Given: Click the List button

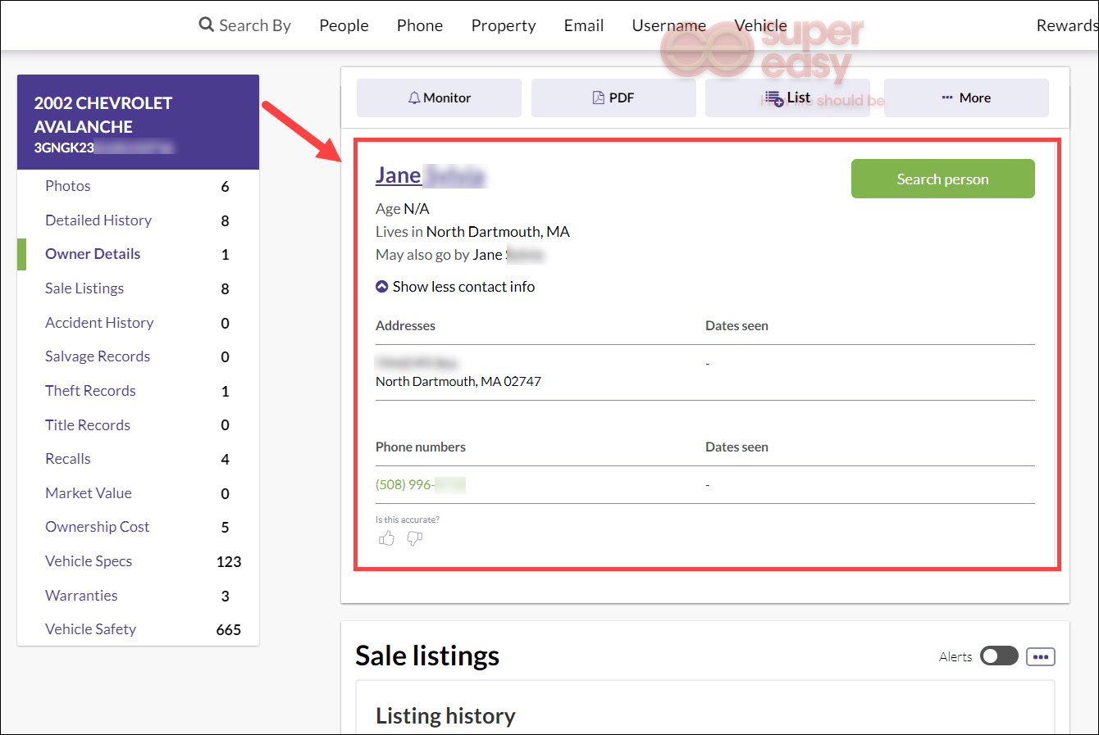Looking at the screenshot, I should click(787, 98).
